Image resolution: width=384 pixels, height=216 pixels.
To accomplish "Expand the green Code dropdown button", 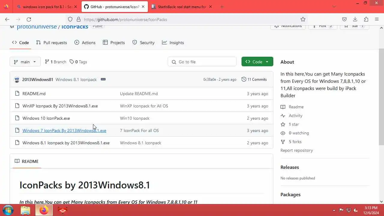I will pos(257,62).
